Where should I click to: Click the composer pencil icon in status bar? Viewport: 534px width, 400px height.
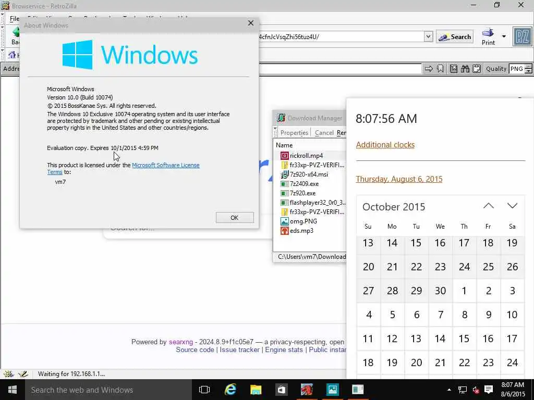[x=23, y=374]
